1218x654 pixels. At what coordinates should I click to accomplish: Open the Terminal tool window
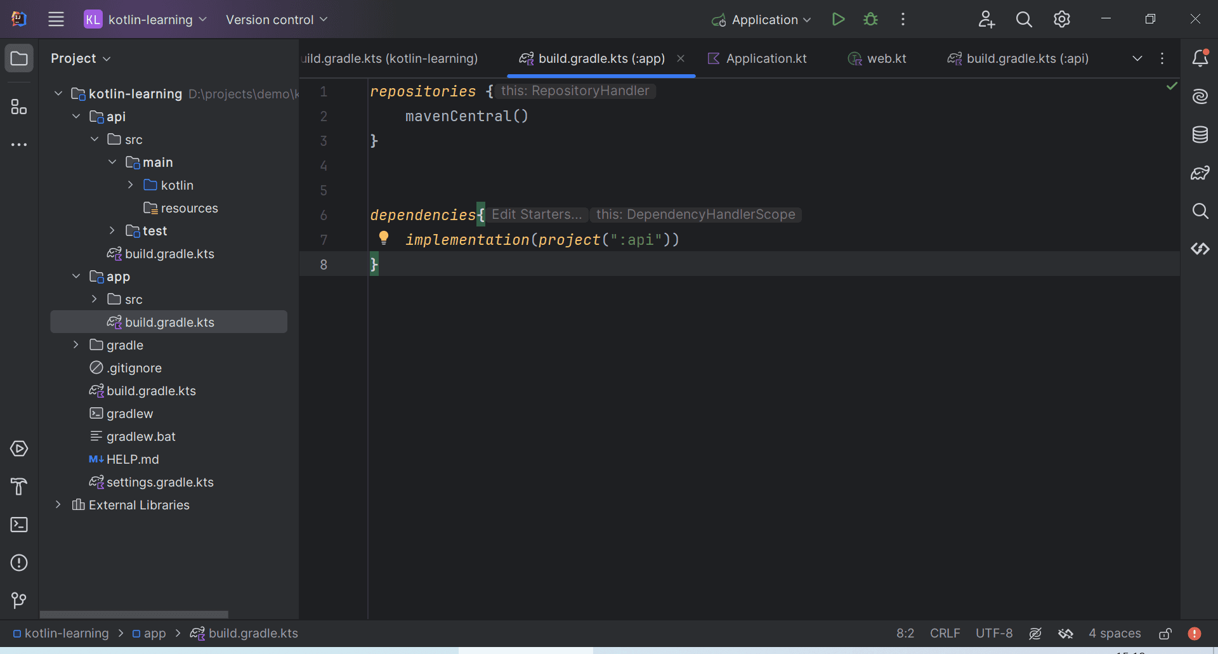[x=19, y=525]
